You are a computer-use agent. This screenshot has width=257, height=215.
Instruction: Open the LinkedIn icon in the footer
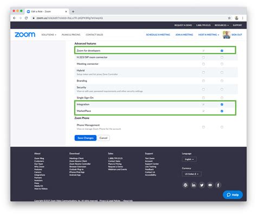[x=194, y=185]
